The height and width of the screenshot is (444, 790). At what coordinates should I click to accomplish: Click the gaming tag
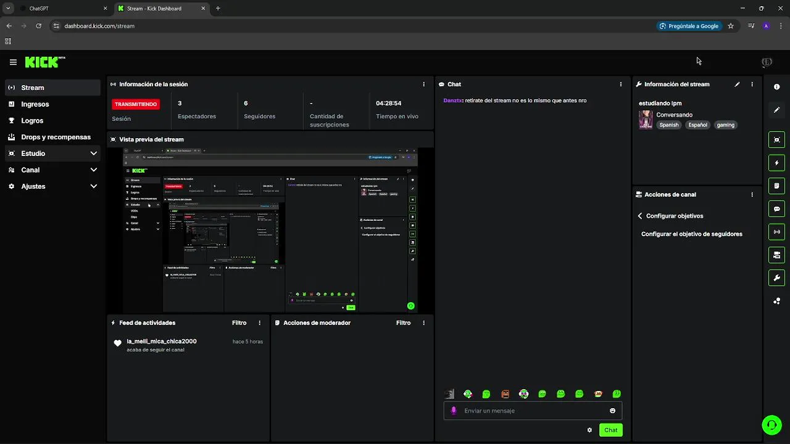click(x=725, y=125)
